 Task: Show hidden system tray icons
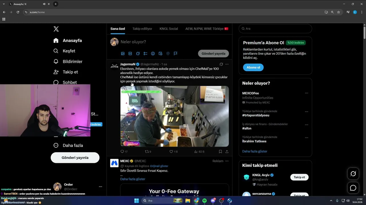[331, 201]
